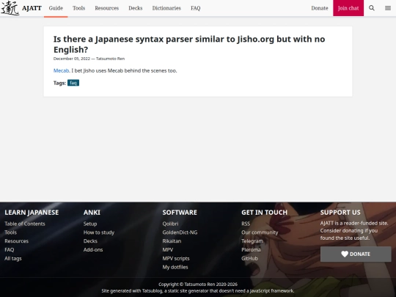Screen dimensions: 396x297
Task: Open FAQ link in footer
Action: (10, 250)
